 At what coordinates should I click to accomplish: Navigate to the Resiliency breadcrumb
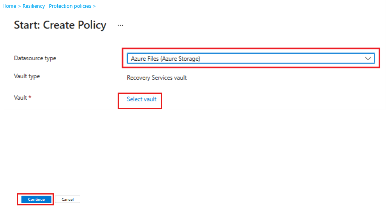tap(34, 6)
